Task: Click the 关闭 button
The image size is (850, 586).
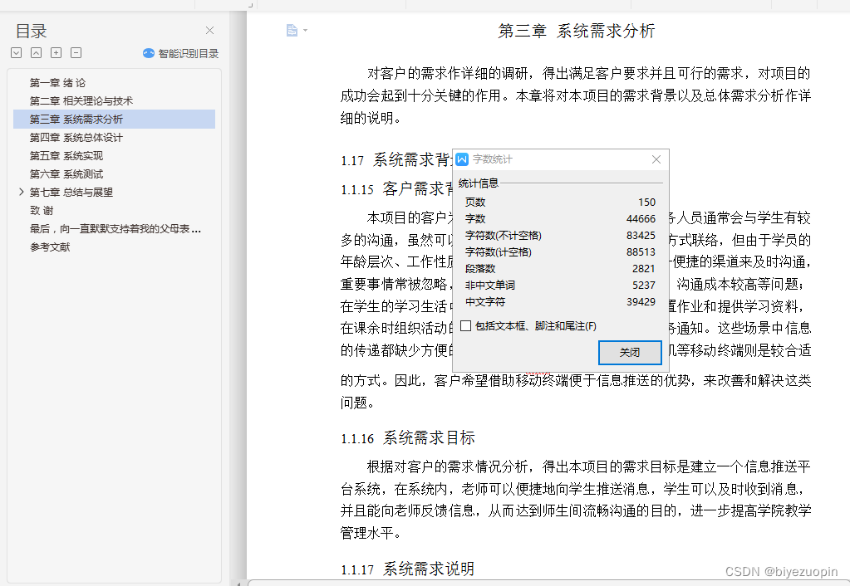Action: click(x=630, y=353)
